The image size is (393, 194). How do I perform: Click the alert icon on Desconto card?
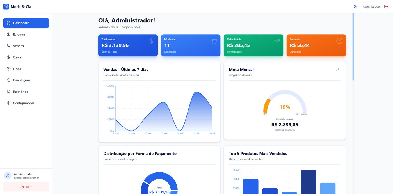339,41
